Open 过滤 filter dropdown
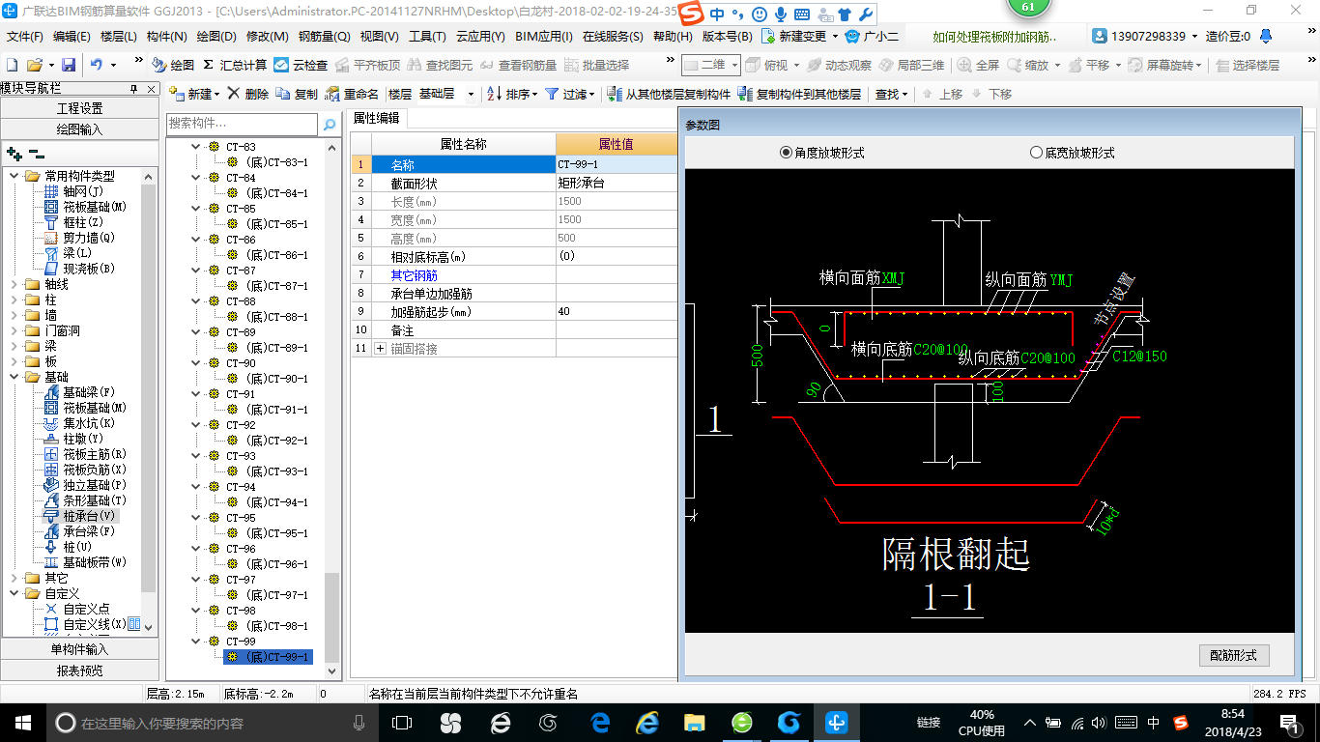 click(x=569, y=94)
